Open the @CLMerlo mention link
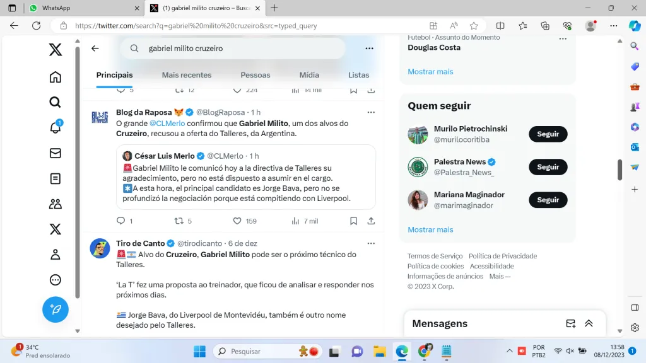This screenshot has width=646, height=363. [167, 124]
